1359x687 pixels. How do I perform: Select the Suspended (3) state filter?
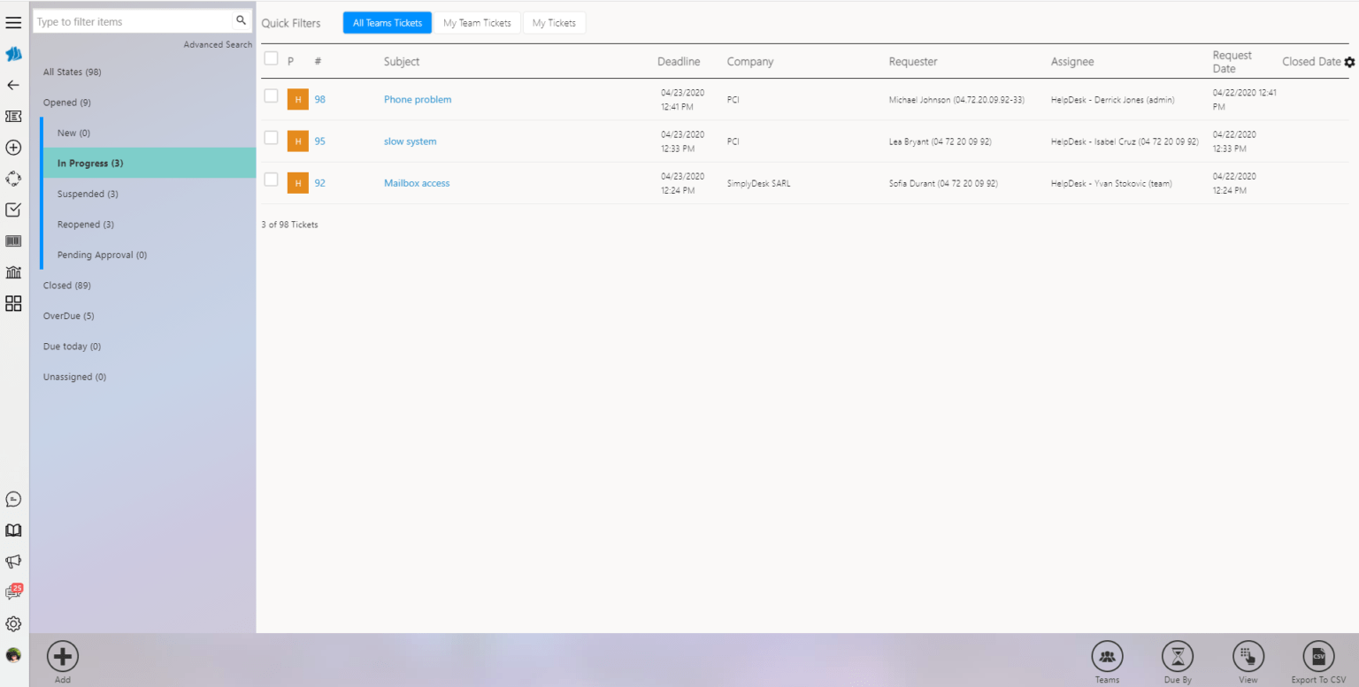(x=87, y=194)
